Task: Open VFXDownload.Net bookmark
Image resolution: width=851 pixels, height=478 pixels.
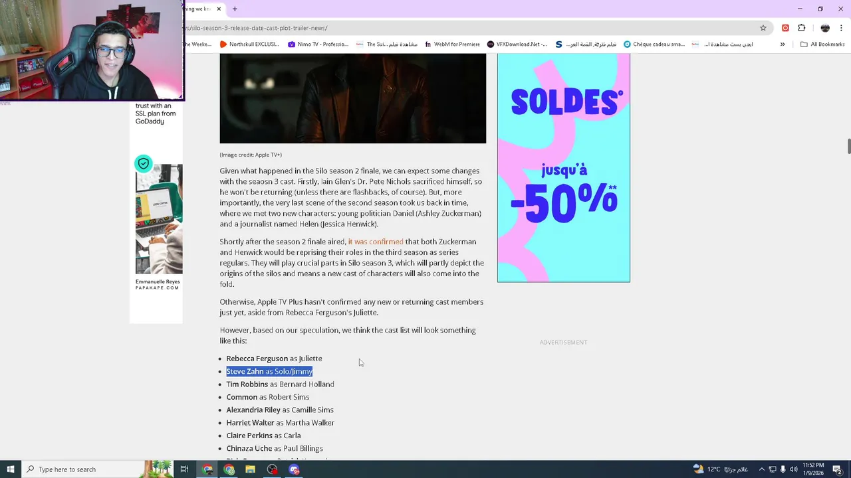Action: [x=517, y=44]
